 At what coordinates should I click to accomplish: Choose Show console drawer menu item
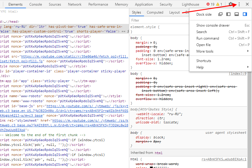213,25
